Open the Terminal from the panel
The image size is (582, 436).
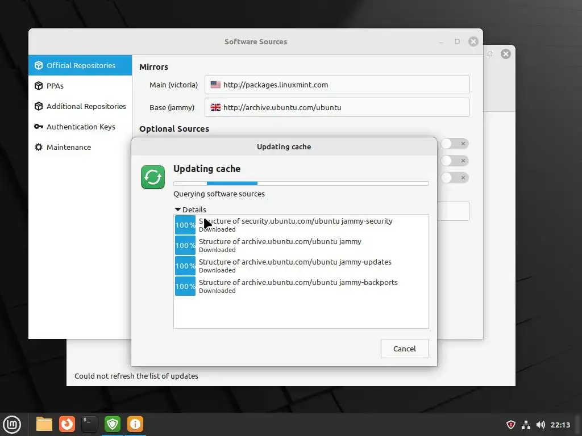coord(89,424)
